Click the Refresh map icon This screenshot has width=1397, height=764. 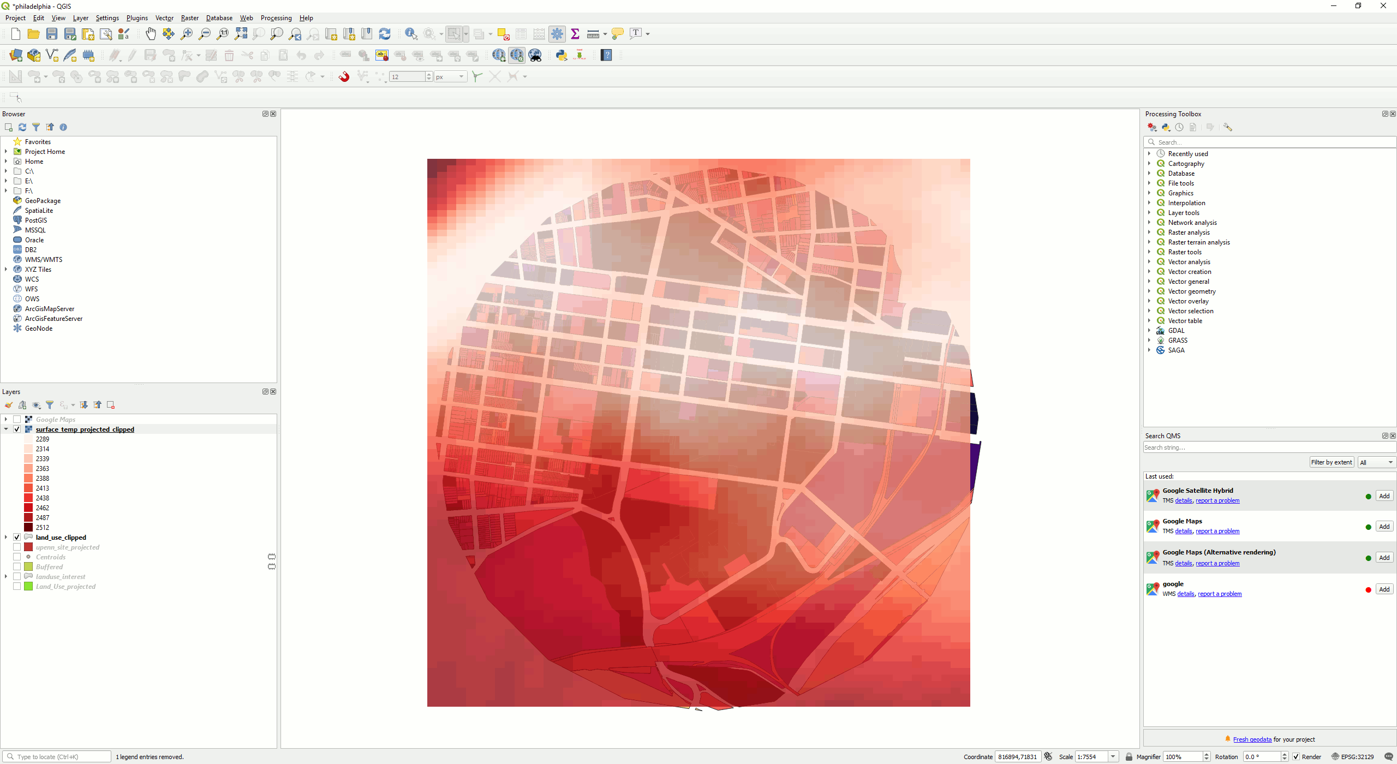[x=385, y=34]
